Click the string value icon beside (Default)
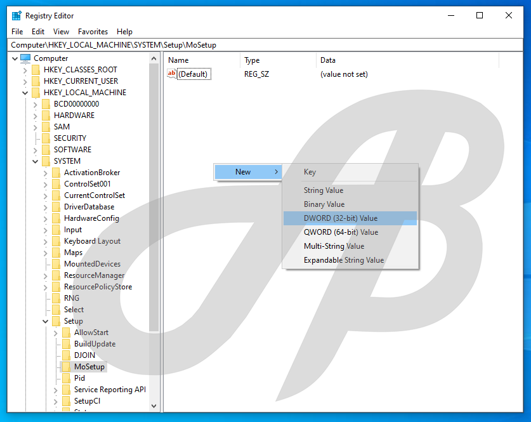The image size is (531, 422). (172, 74)
